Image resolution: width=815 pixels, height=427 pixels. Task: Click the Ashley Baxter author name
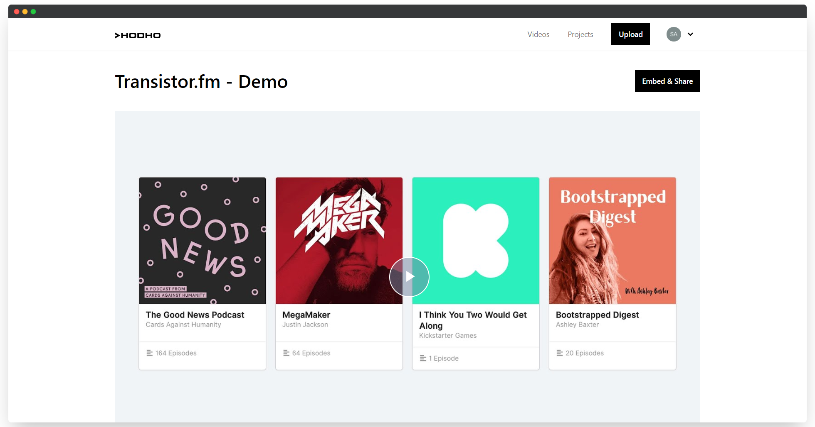coord(577,325)
